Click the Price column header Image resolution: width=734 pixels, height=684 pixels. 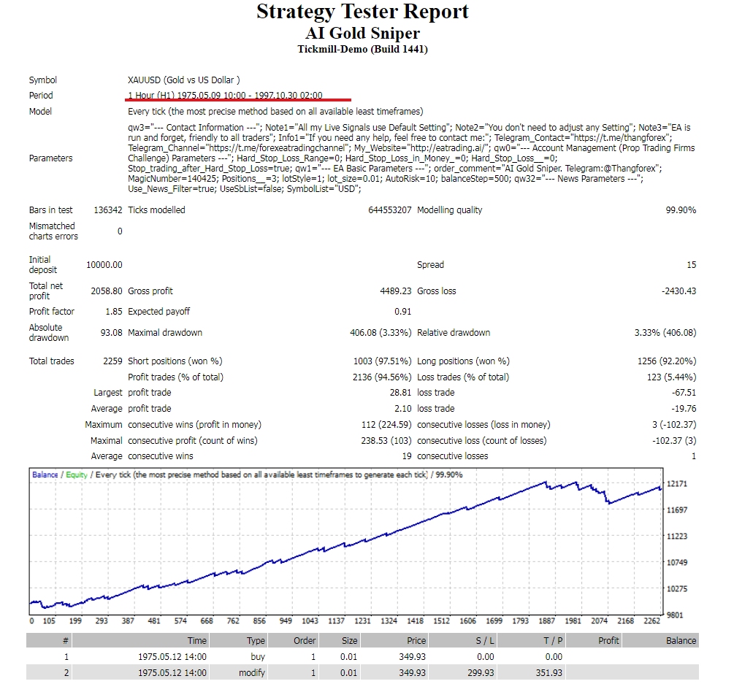(416, 640)
